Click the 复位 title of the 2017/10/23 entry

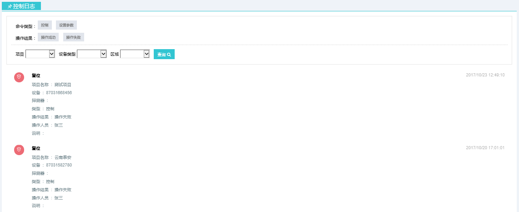click(x=36, y=76)
